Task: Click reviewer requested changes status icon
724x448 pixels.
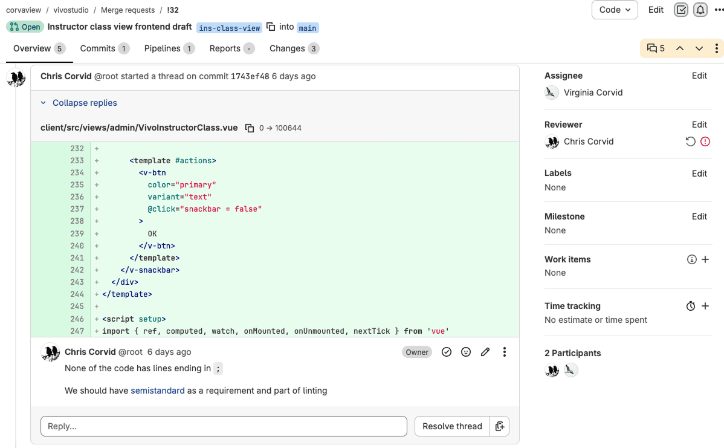Action: [705, 142]
